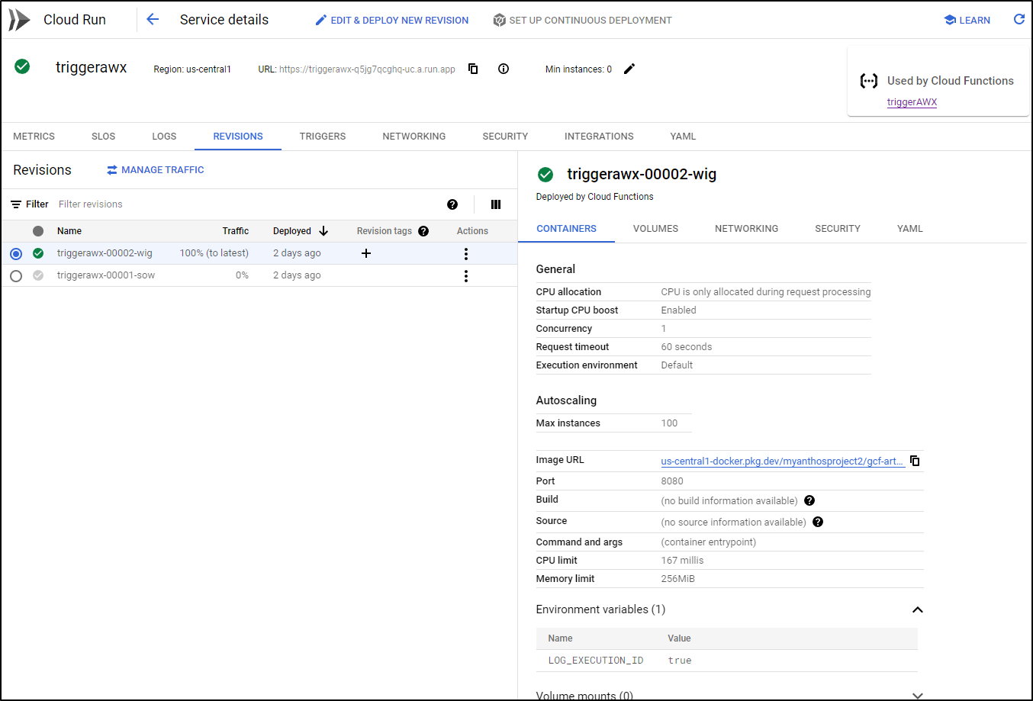Screen dimensions: 1033x701
Task: Open the Filter revisions help icon
Action: coord(452,204)
